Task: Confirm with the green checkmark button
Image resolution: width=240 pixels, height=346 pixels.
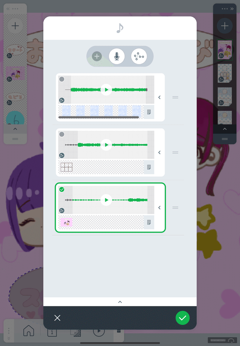Action: click(x=182, y=318)
